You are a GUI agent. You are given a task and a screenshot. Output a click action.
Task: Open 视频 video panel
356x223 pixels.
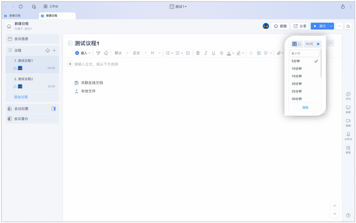(348, 123)
